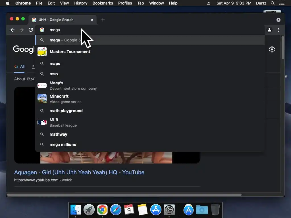
Task: Click the Dartz user name in menu bar
Action: (x=261, y=3)
